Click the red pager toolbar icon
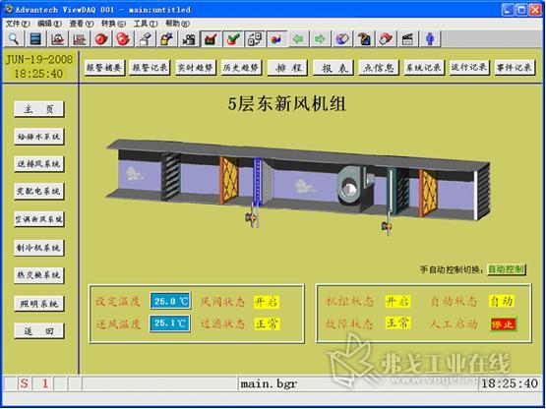 386,38
